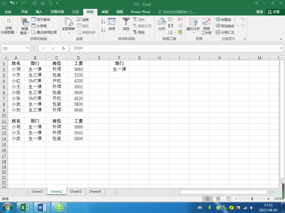
Task: Click the Select All corner button
Action: [x=4, y=58]
